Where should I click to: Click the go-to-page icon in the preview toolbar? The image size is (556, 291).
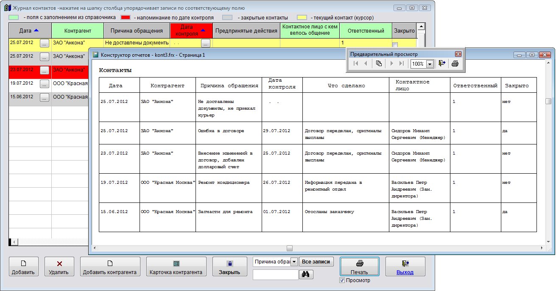[x=379, y=64]
